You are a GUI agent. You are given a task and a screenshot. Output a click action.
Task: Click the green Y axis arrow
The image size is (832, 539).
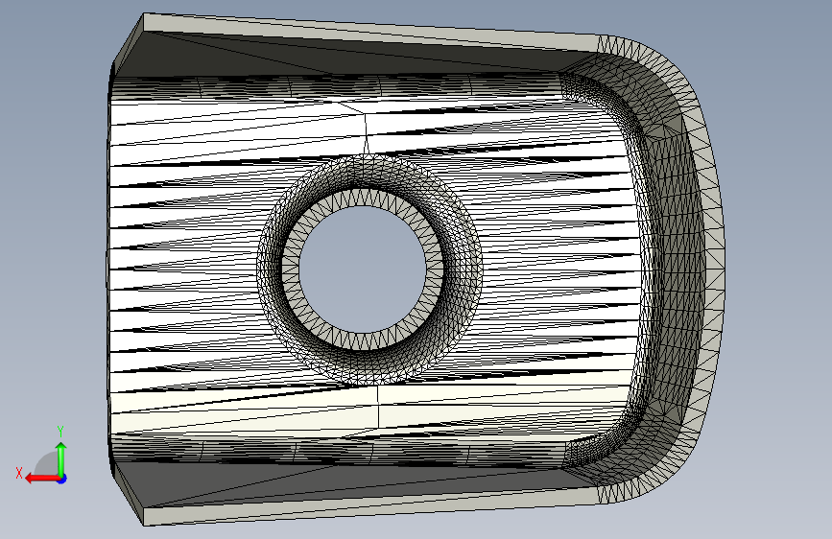(61, 458)
